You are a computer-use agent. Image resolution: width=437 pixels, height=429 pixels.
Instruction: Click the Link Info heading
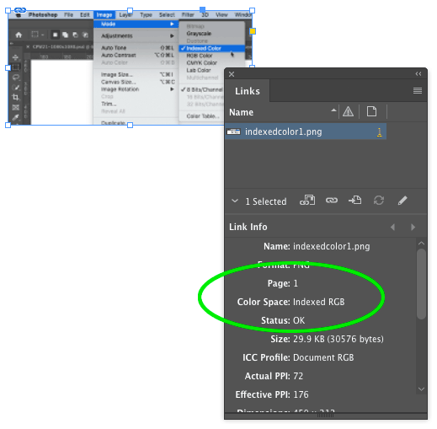(x=248, y=227)
